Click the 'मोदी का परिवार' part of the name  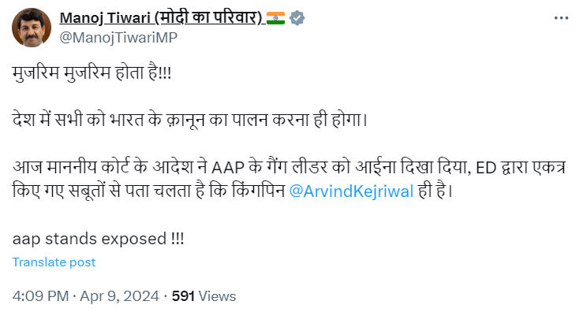click(x=209, y=17)
